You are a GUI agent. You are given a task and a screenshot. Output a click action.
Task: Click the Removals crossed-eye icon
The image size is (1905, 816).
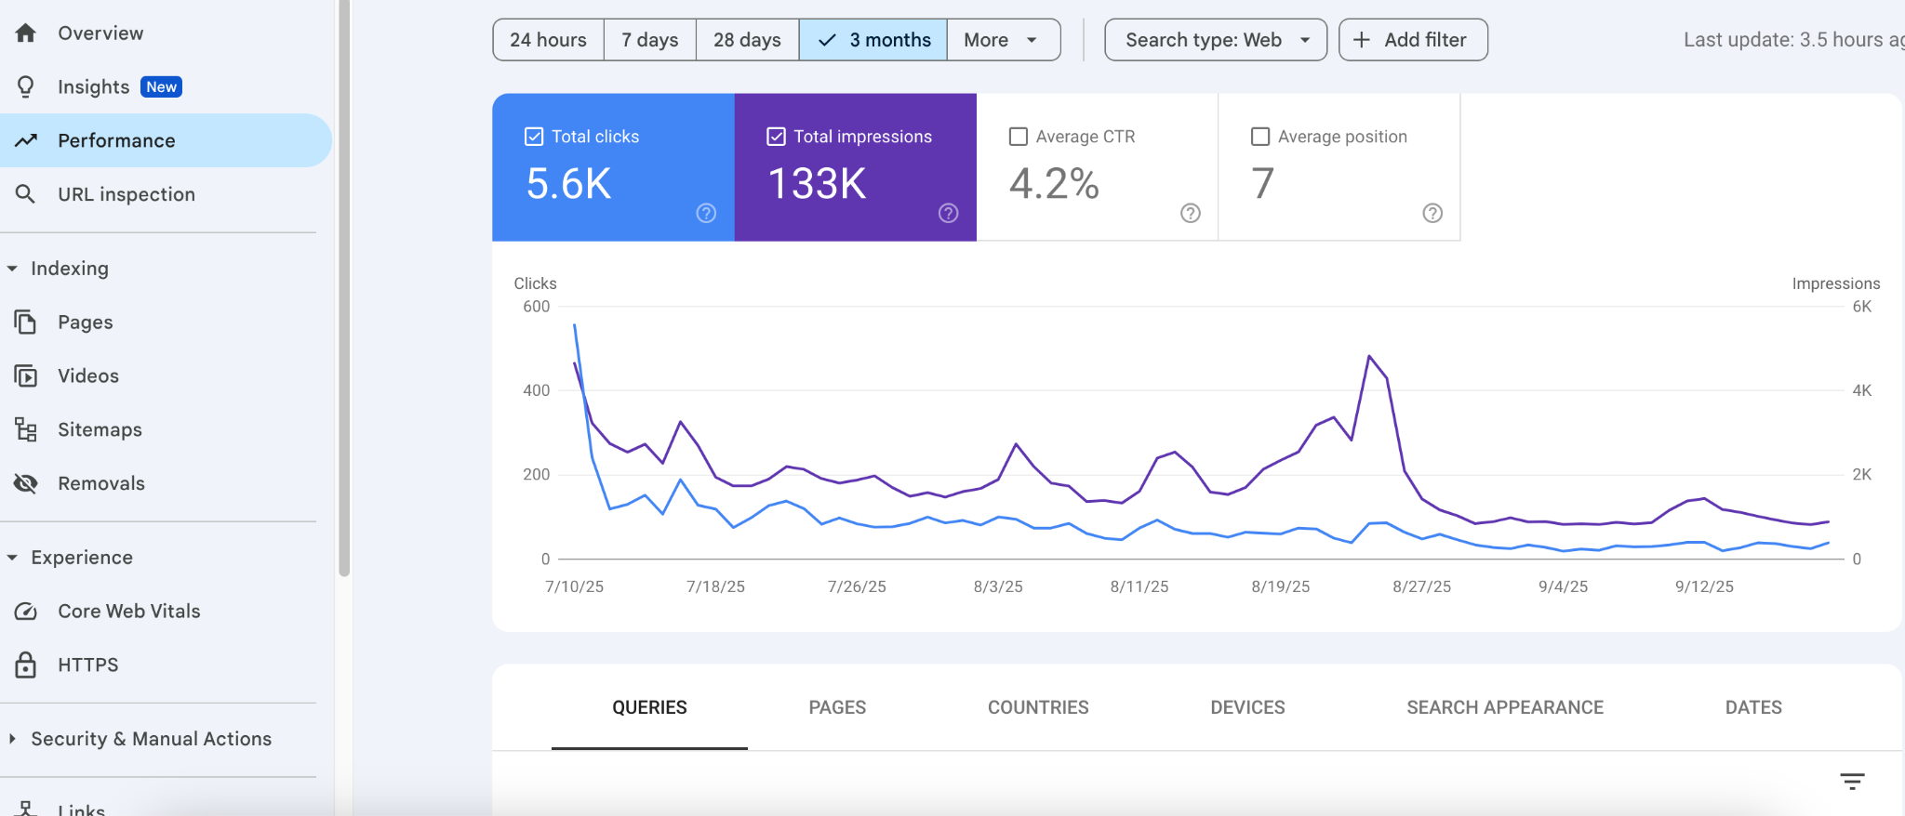26,483
